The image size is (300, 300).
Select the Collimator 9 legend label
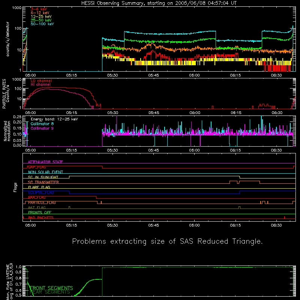click(x=42, y=128)
